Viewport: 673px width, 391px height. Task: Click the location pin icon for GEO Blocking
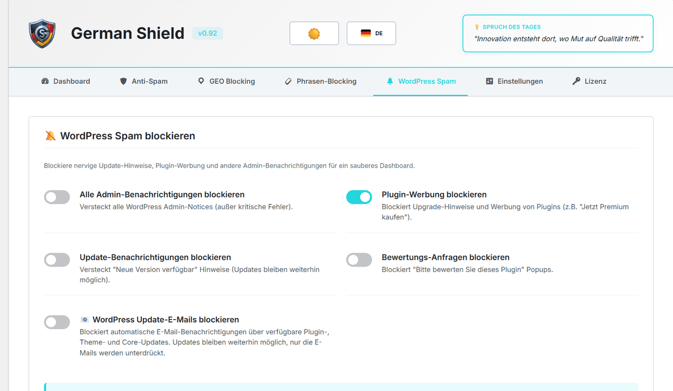click(201, 81)
